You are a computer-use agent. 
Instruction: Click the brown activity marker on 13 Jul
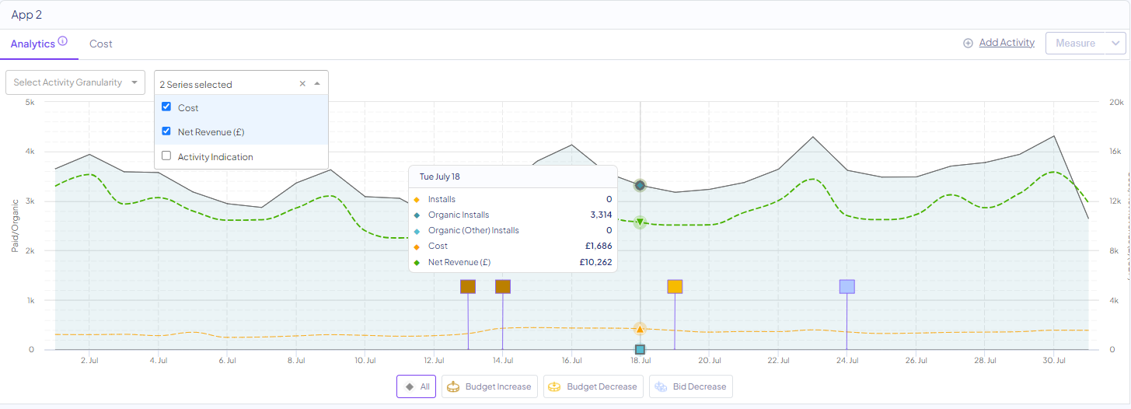tap(468, 287)
